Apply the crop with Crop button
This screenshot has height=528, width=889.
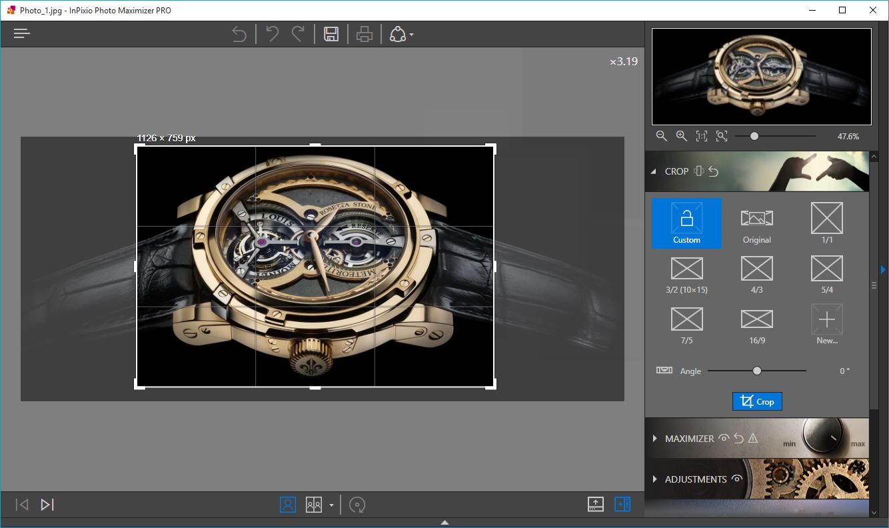pos(757,401)
